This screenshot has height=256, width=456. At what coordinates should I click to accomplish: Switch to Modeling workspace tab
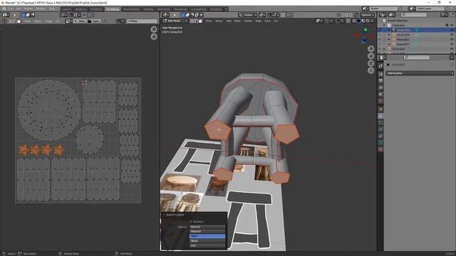[81, 9]
